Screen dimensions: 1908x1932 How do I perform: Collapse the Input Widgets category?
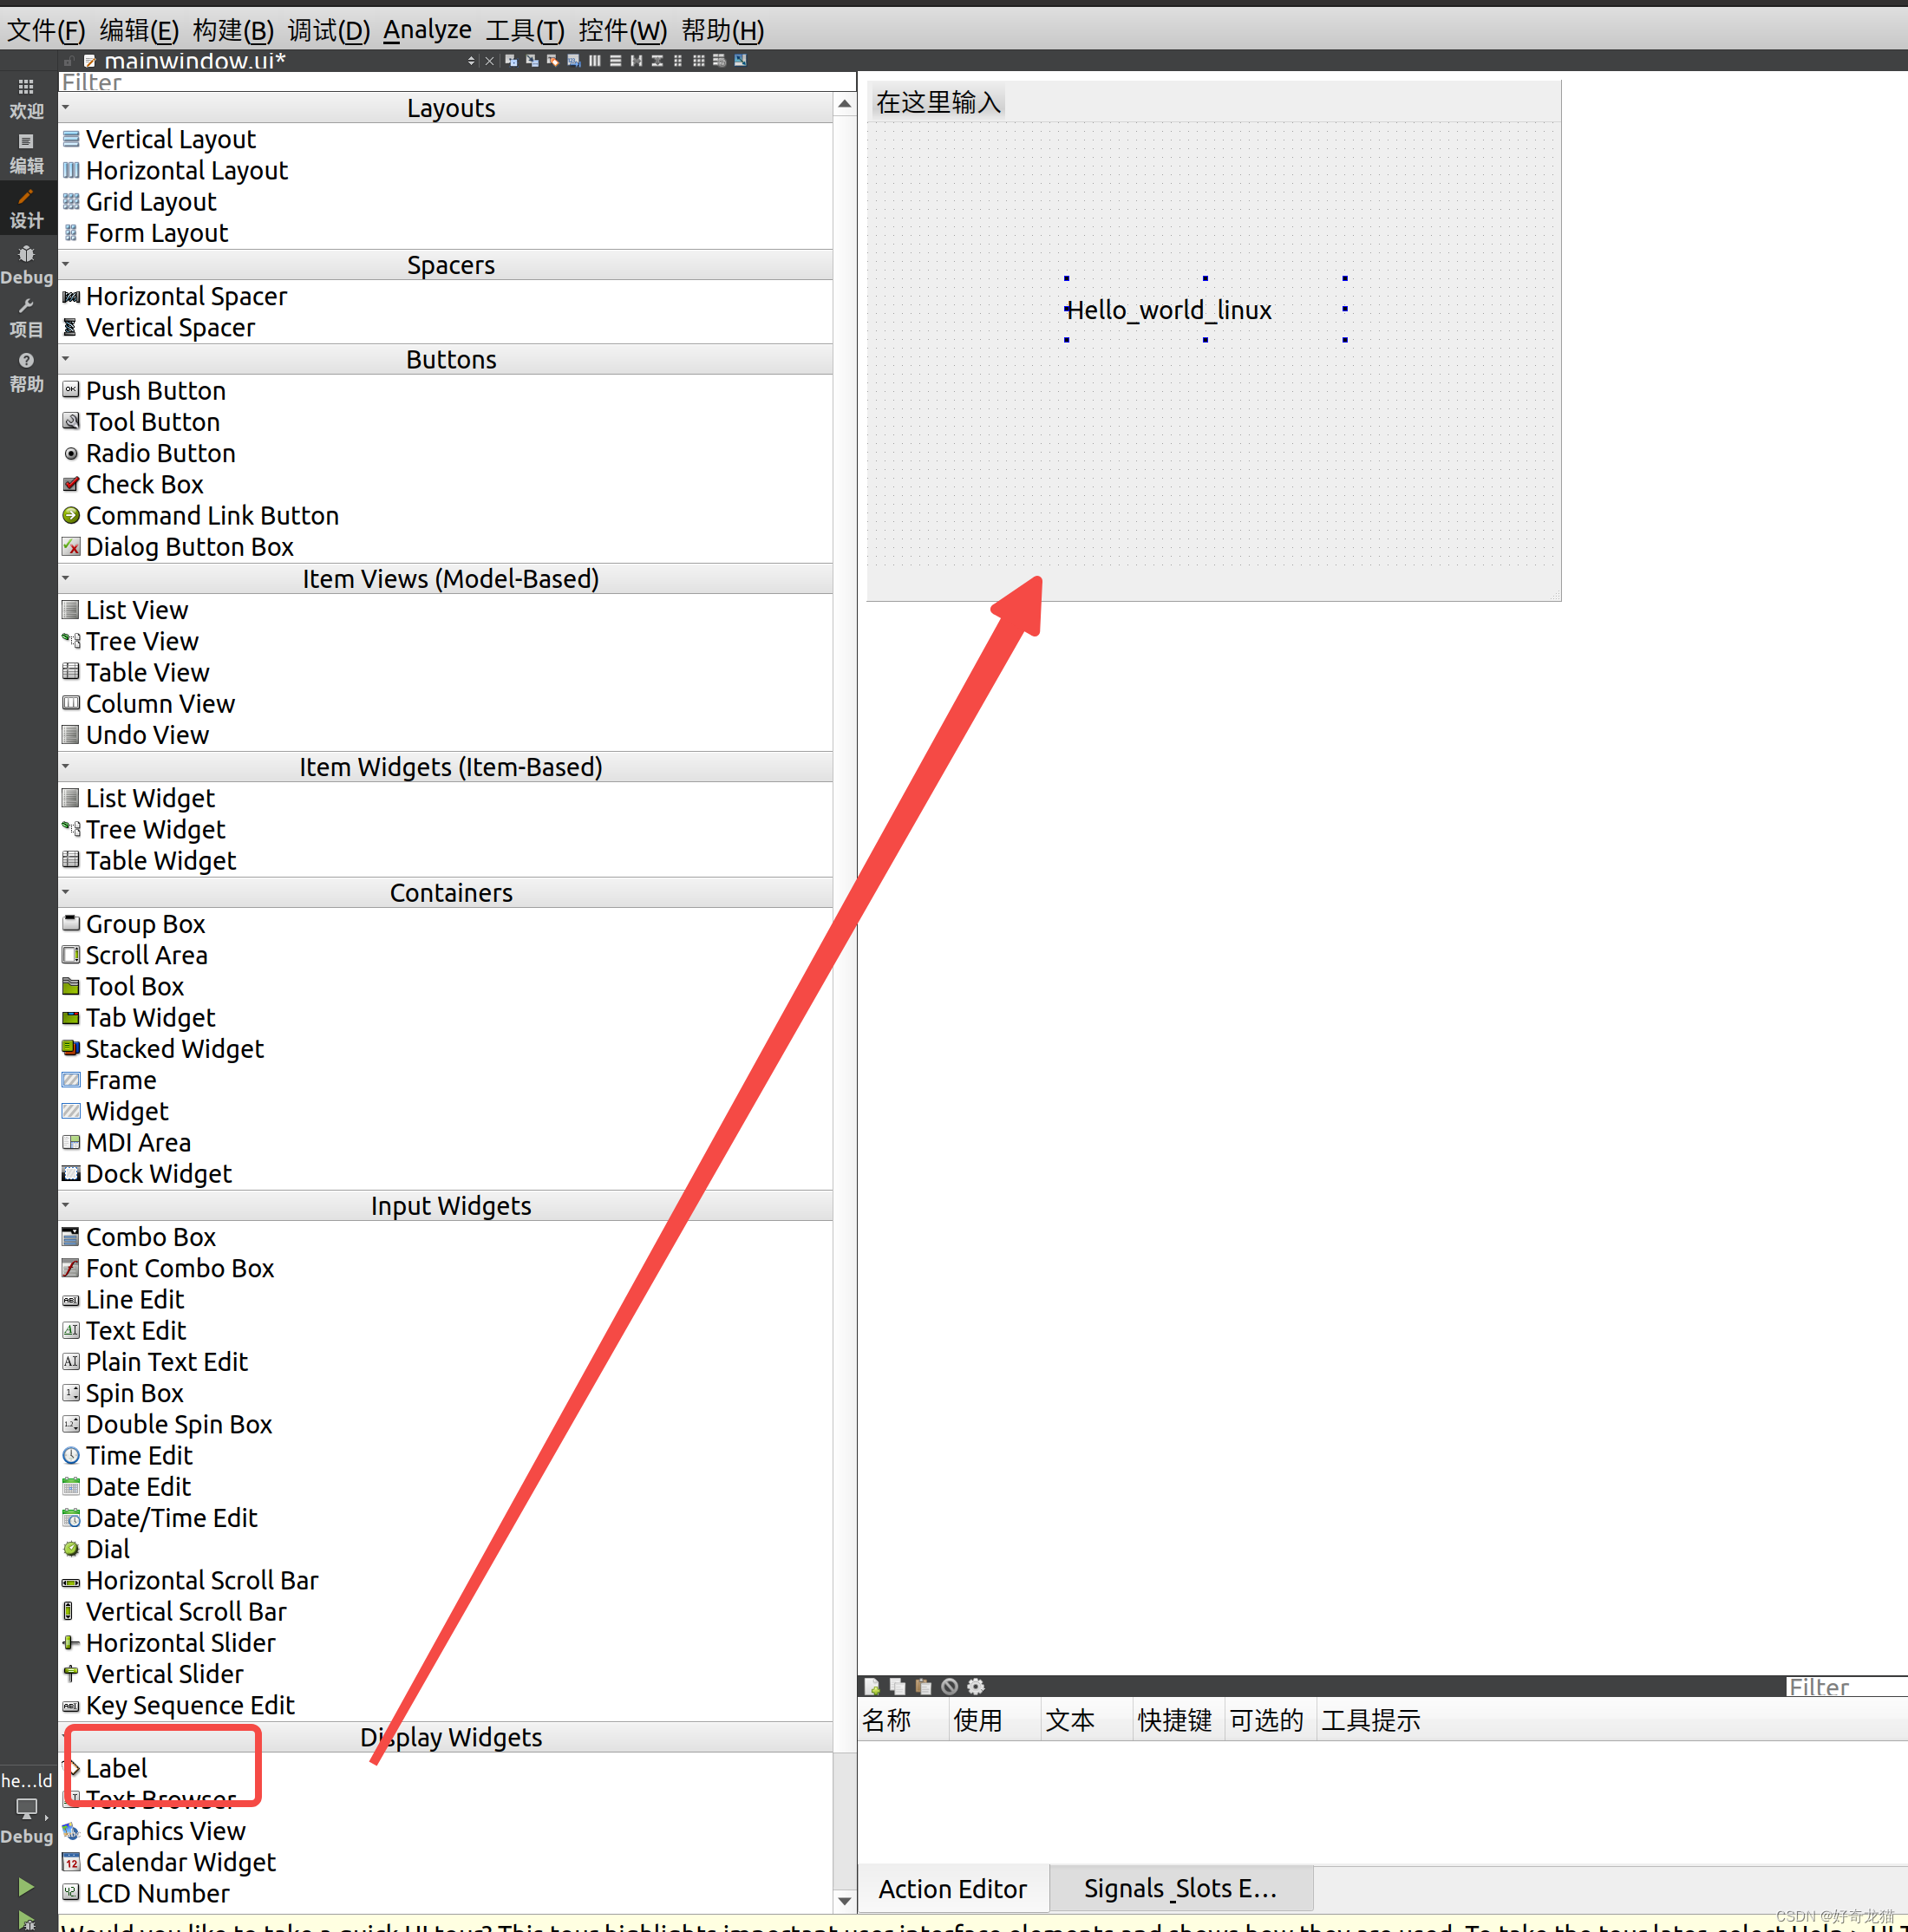[66, 1204]
